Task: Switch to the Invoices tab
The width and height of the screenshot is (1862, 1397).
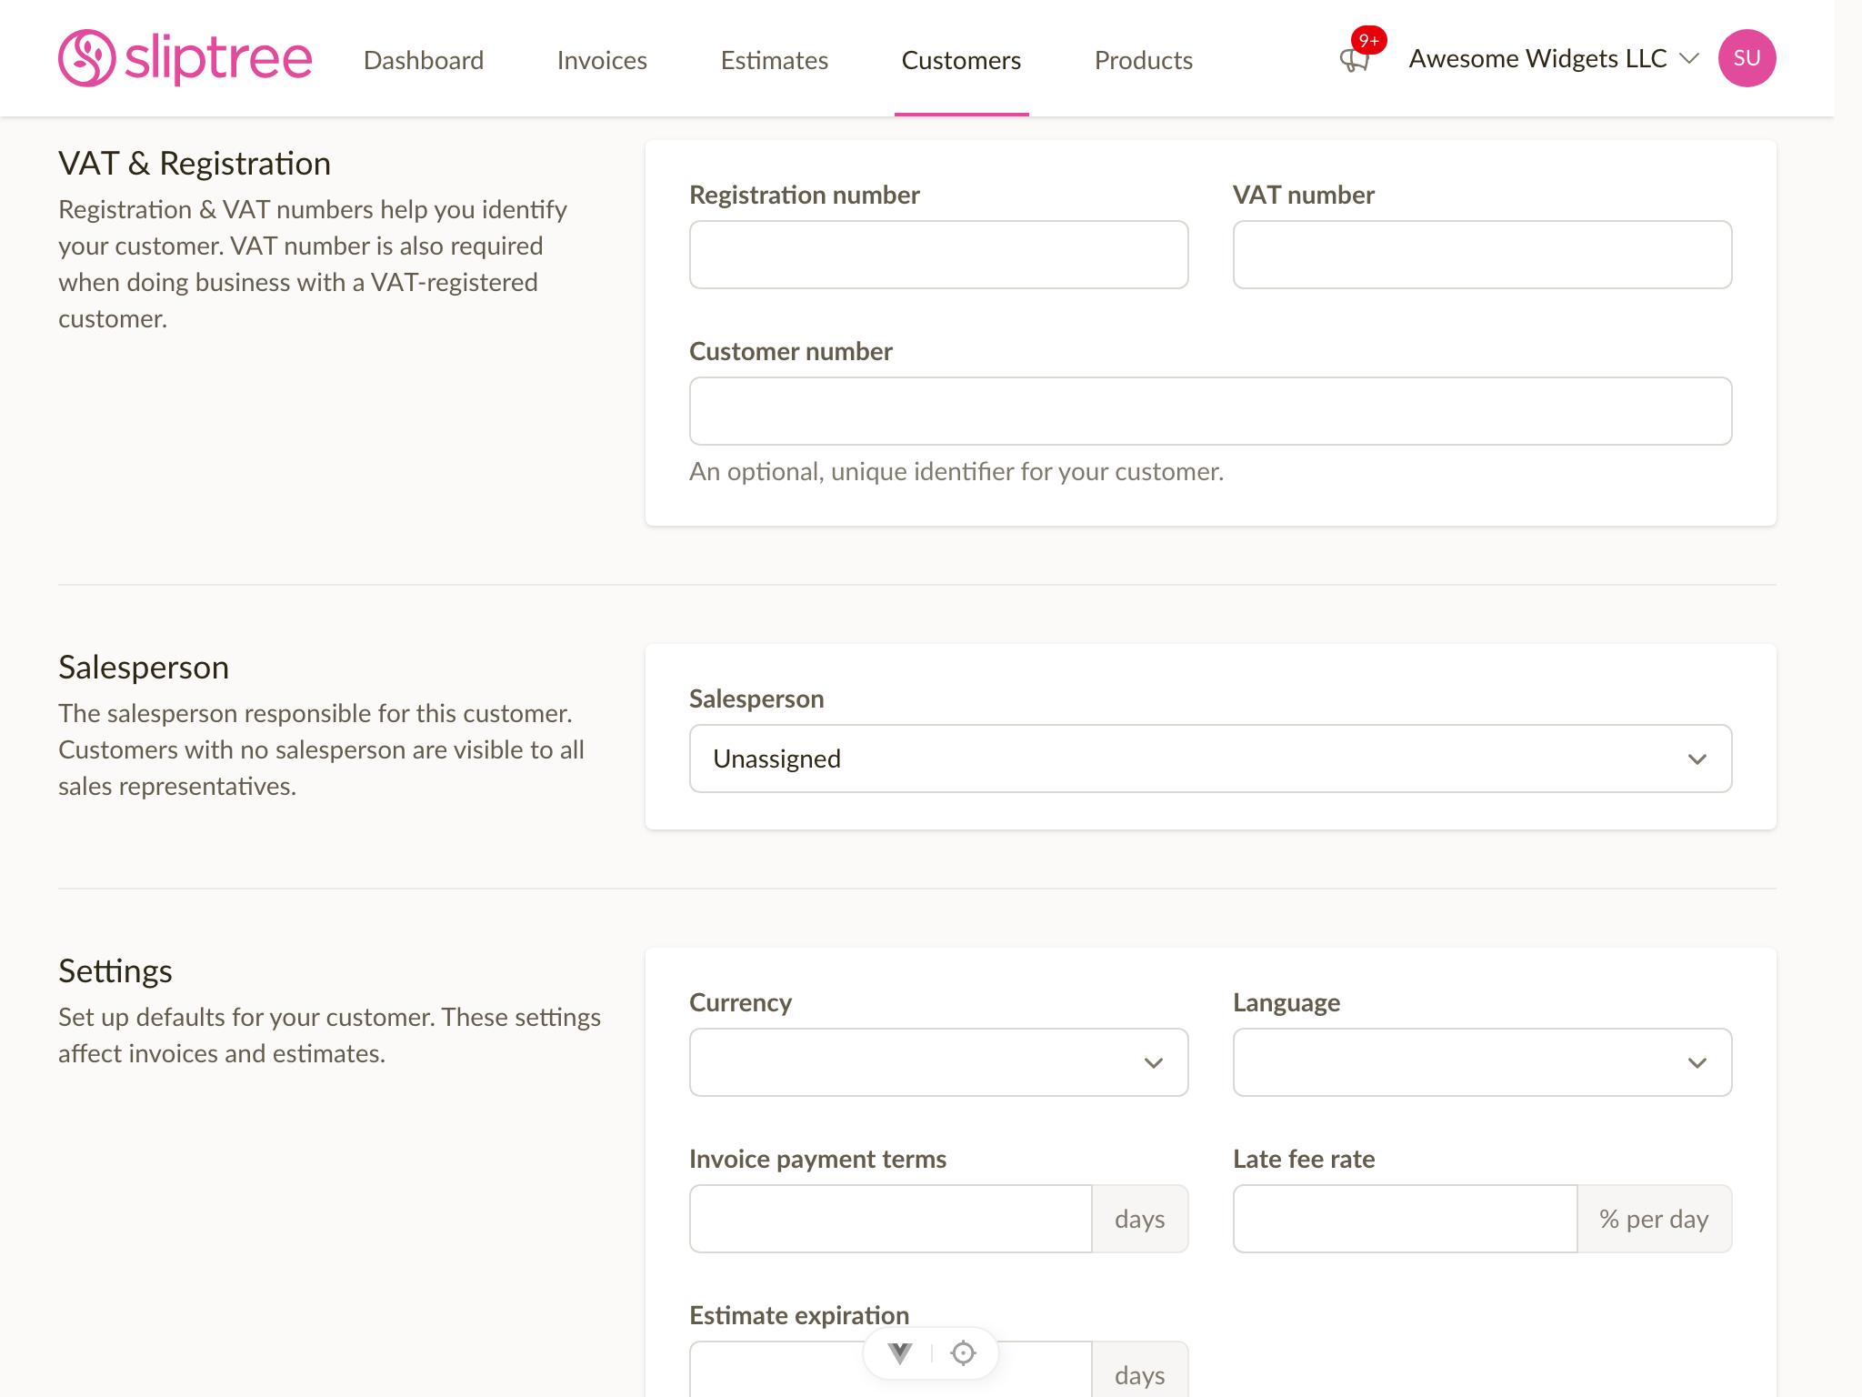Action: tap(602, 60)
